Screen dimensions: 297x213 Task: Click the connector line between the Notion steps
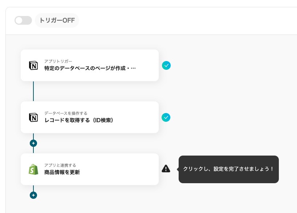(33, 91)
